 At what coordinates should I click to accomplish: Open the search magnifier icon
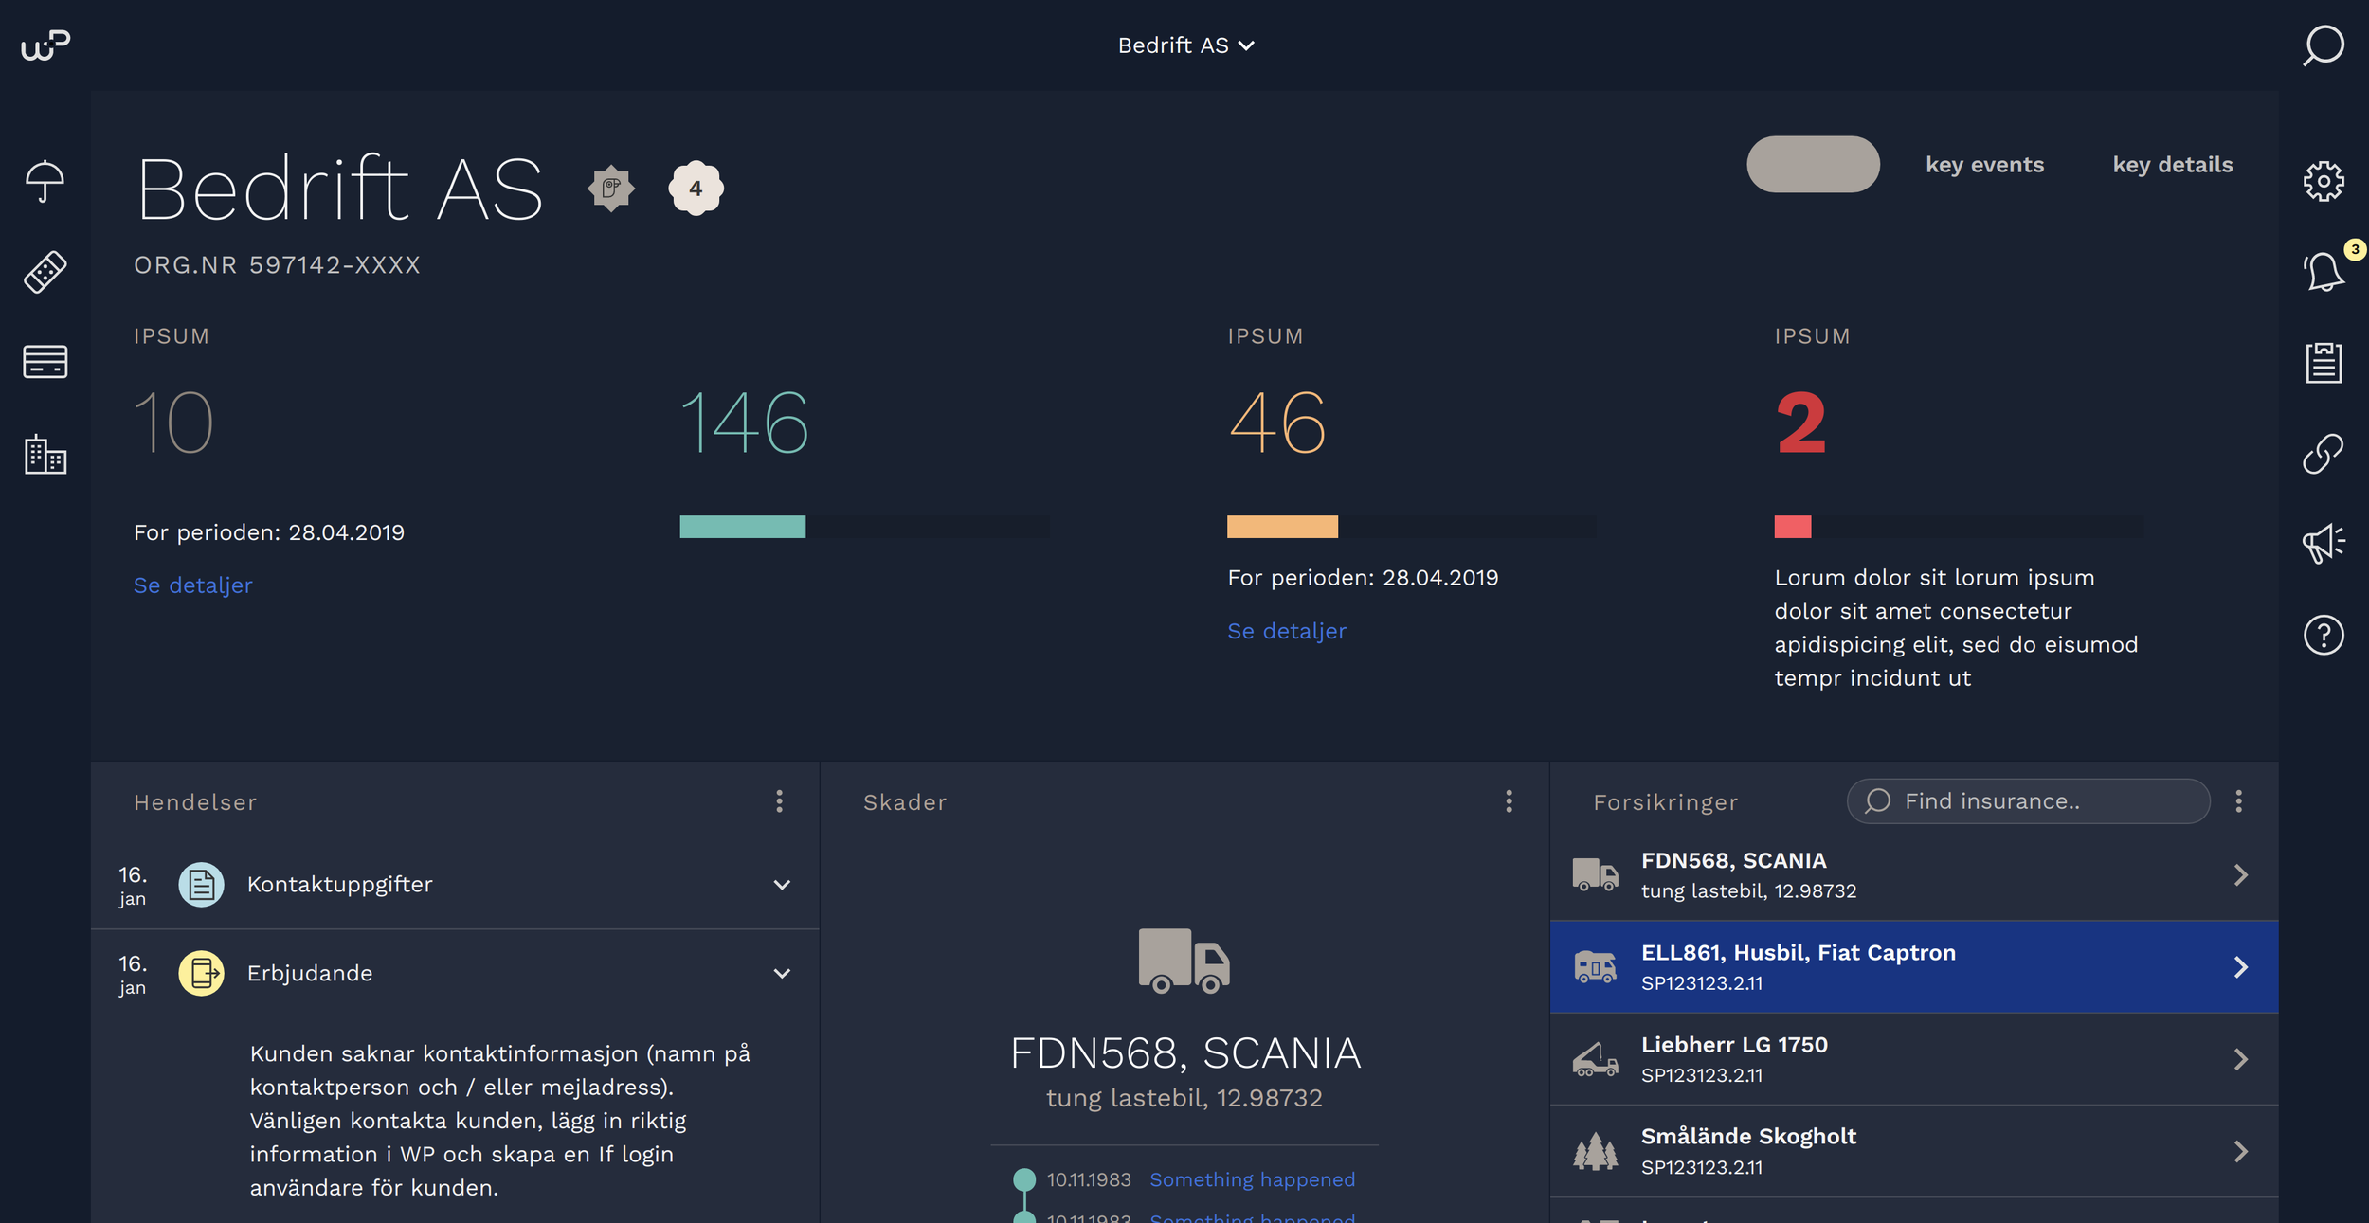click(2323, 45)
